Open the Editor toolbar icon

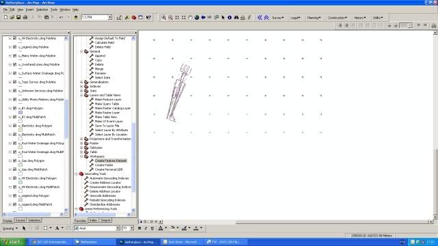coord(119,18)
